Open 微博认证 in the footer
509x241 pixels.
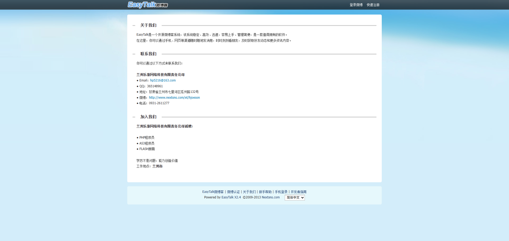(x=233, y=192)
